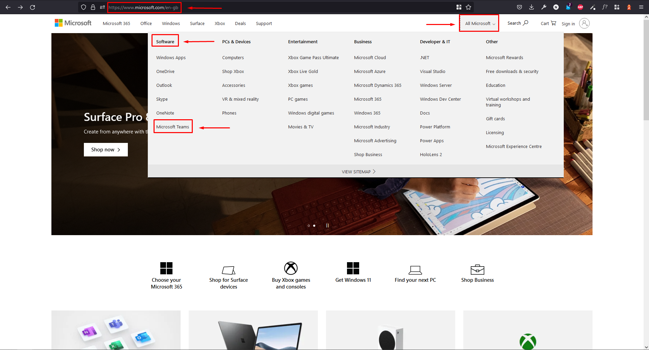Expand View Sitemap chevron link
This screenshot has height=350, width=649.
[359, 172]
